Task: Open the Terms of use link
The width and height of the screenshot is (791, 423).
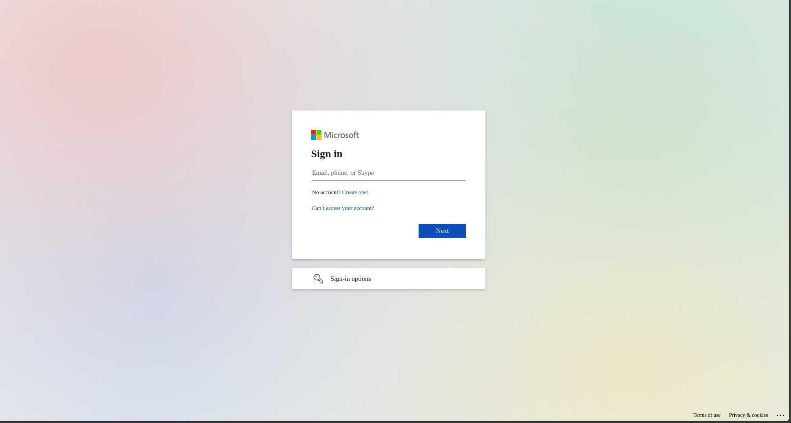Action: 707,415
